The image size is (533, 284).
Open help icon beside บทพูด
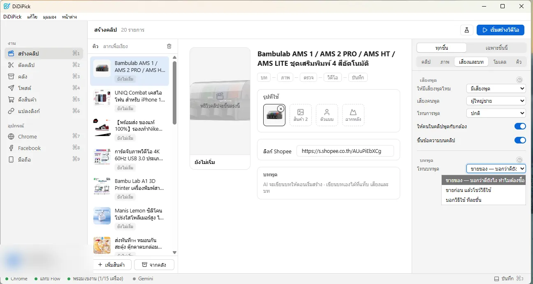tap(519, 160)
